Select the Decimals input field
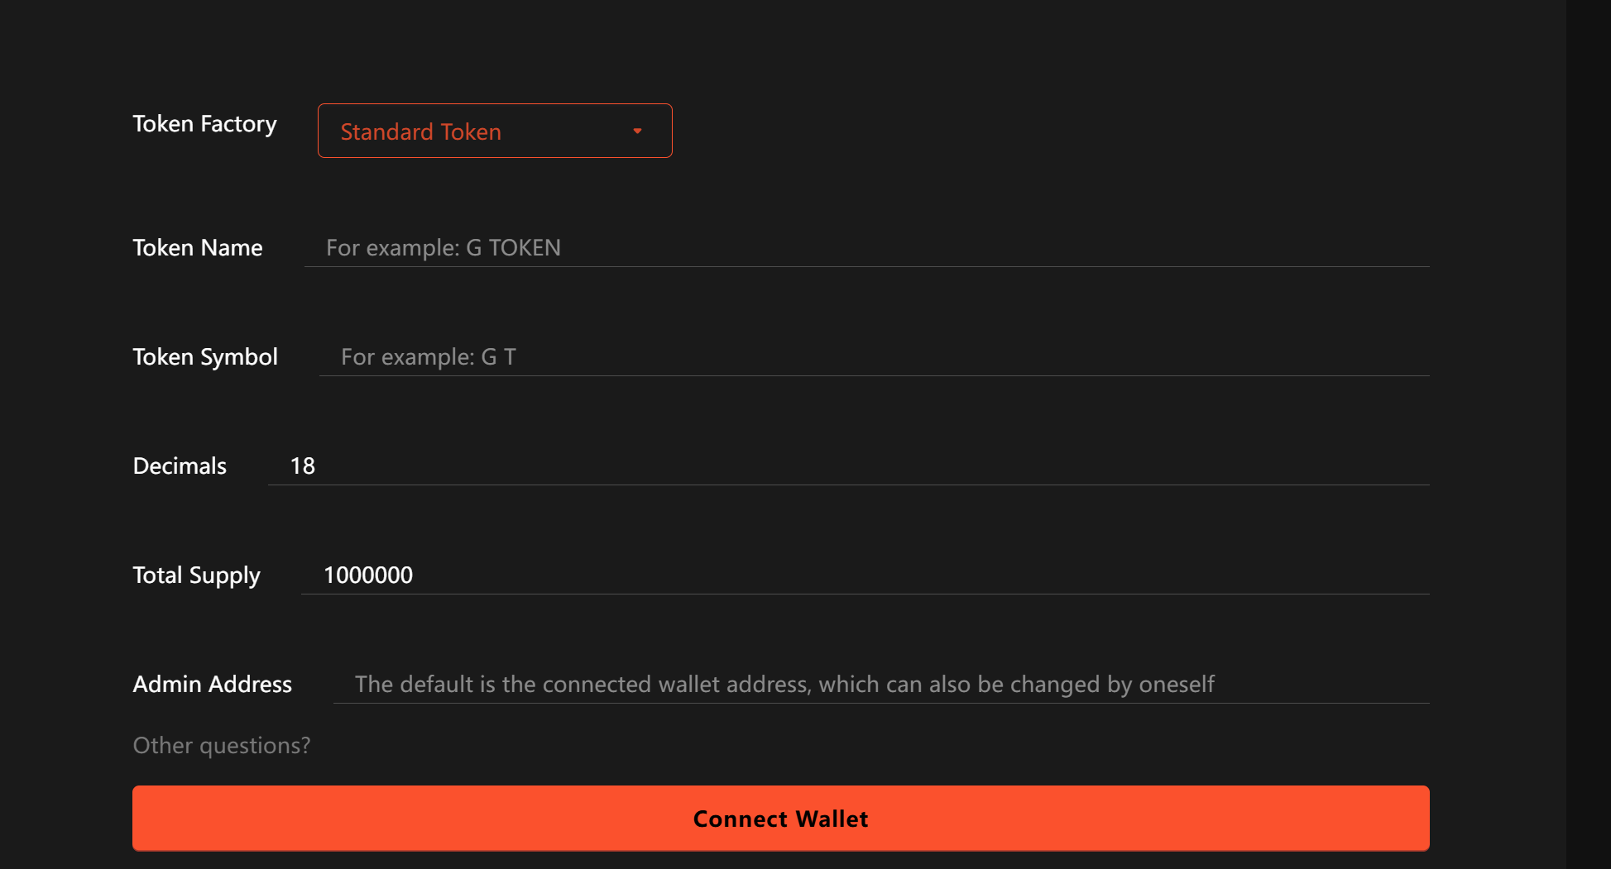 (848, 466)
